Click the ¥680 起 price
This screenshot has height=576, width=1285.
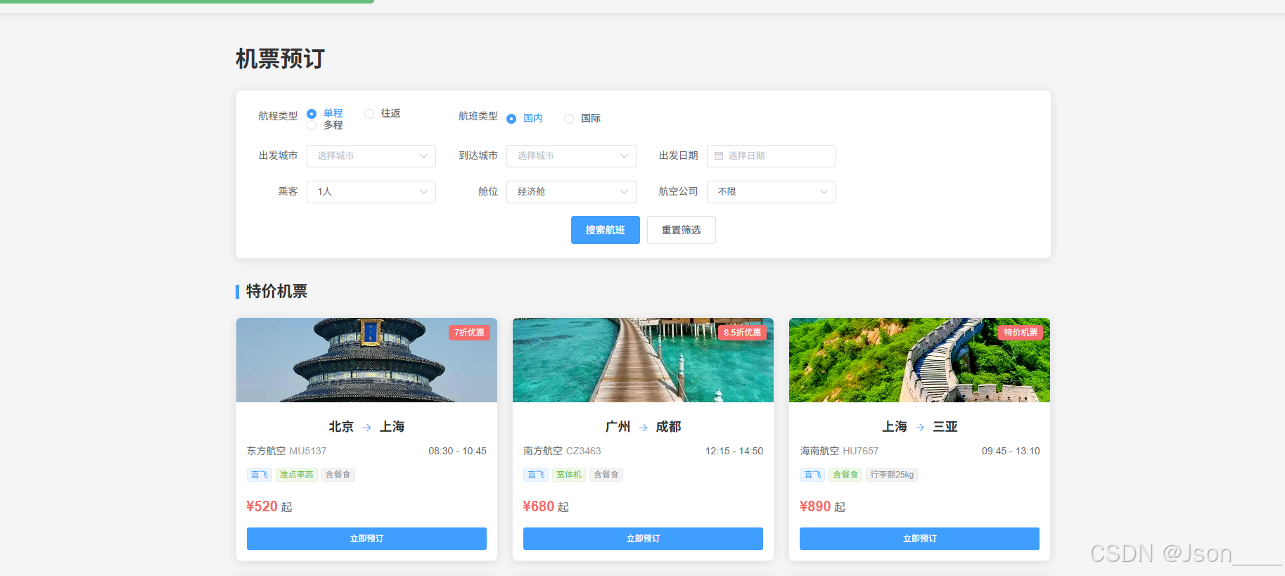point(546,506)
